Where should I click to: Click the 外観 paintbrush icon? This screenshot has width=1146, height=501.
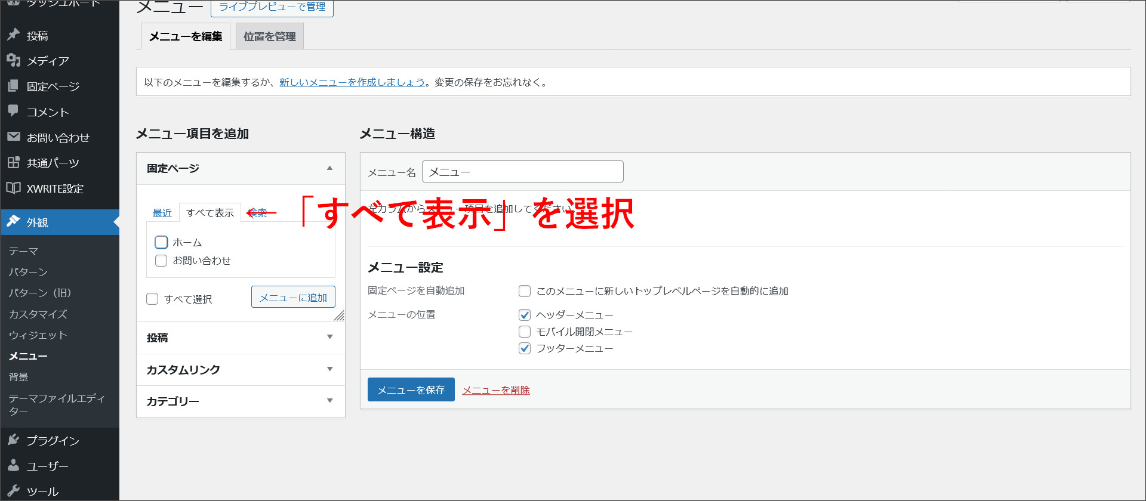pos(13,222)
